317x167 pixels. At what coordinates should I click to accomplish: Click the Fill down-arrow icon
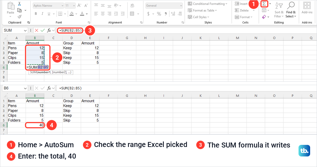click(x=264, y=10)
